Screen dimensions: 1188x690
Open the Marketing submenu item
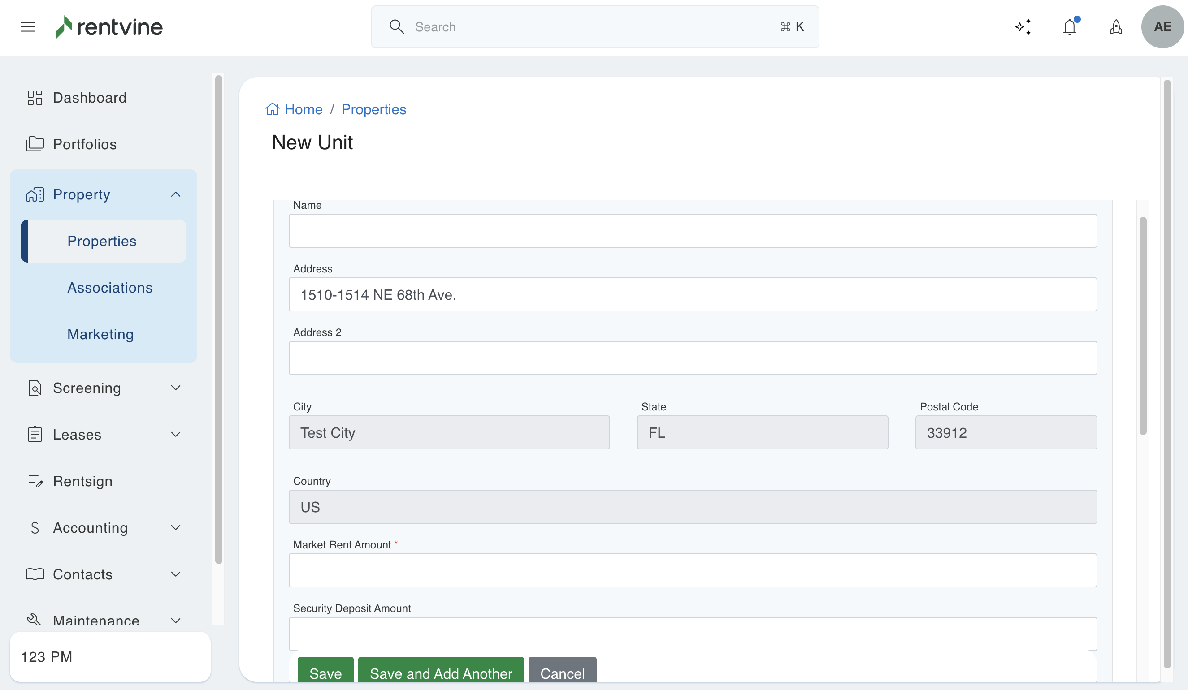click(100, 334)
